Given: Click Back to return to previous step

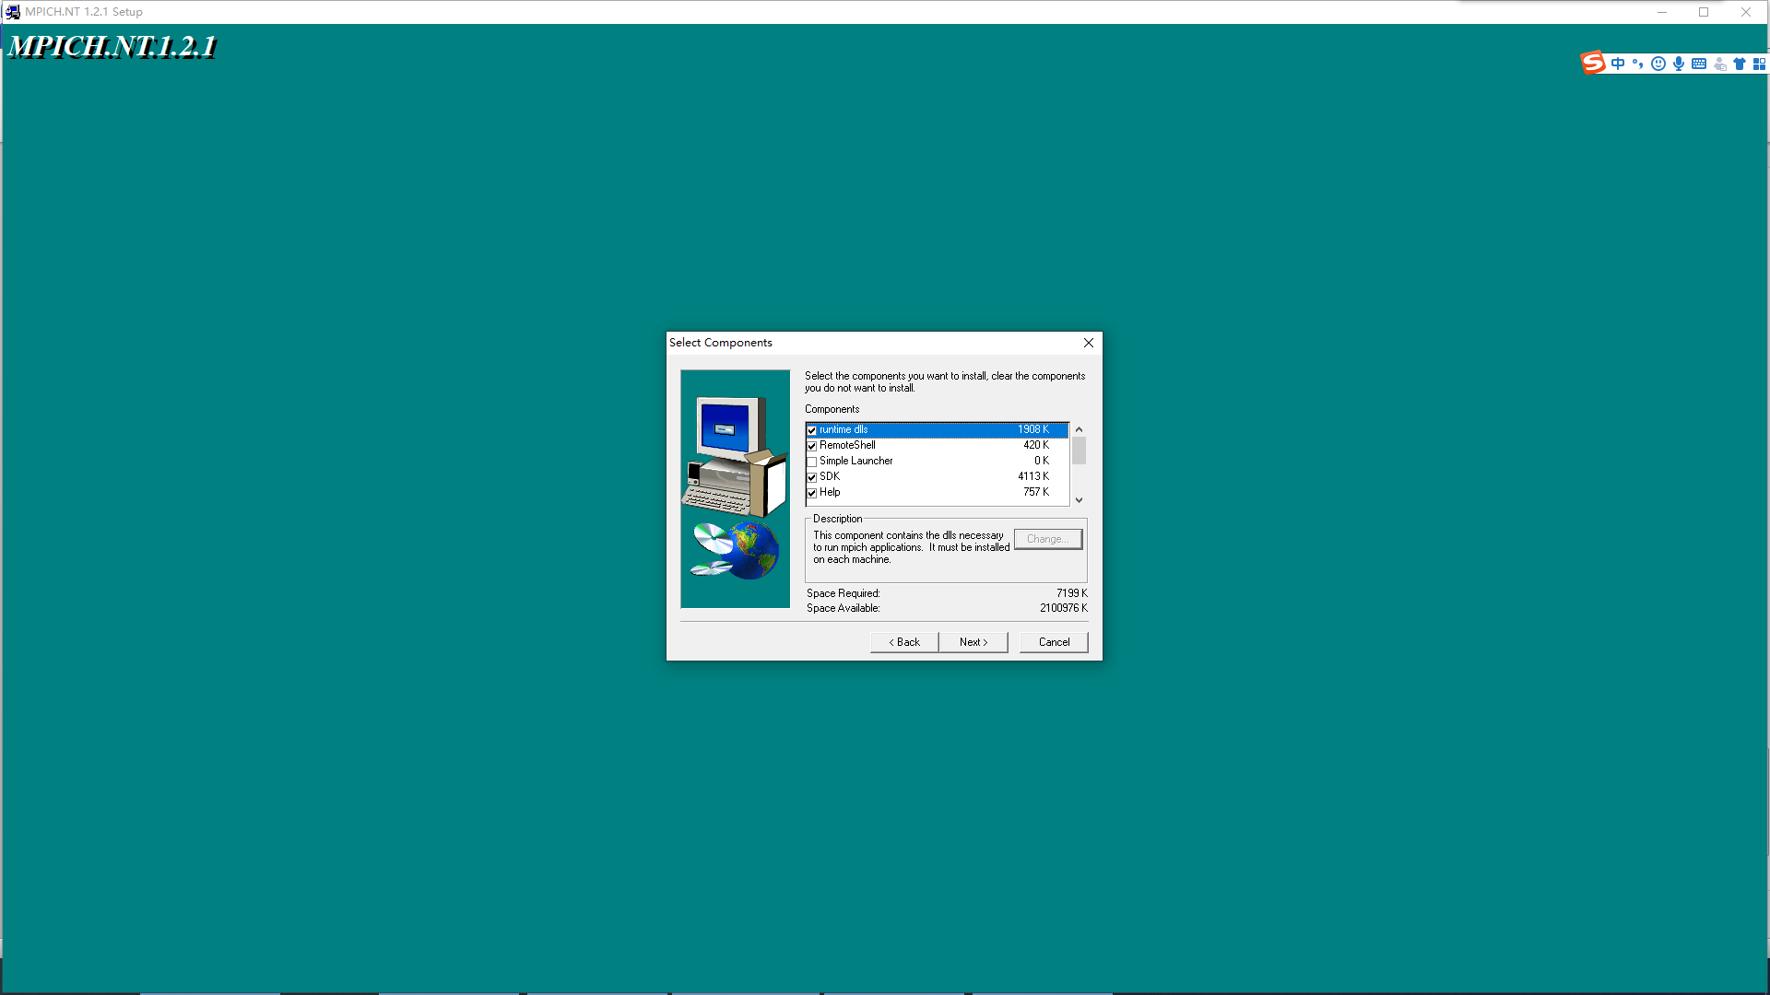Looking at the screenshot, I should (903, 642).
